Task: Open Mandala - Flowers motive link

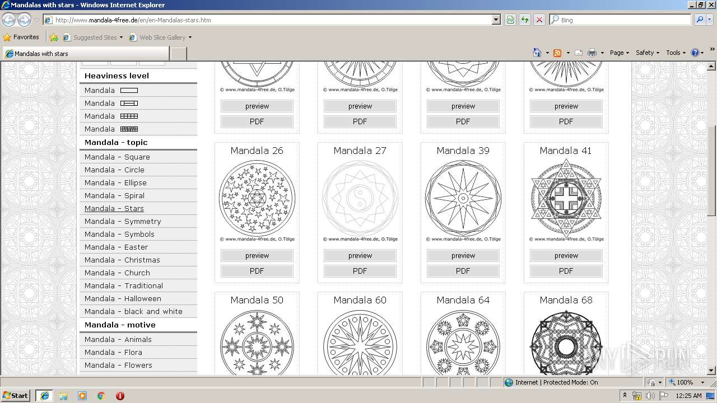Action: [118, 365]
